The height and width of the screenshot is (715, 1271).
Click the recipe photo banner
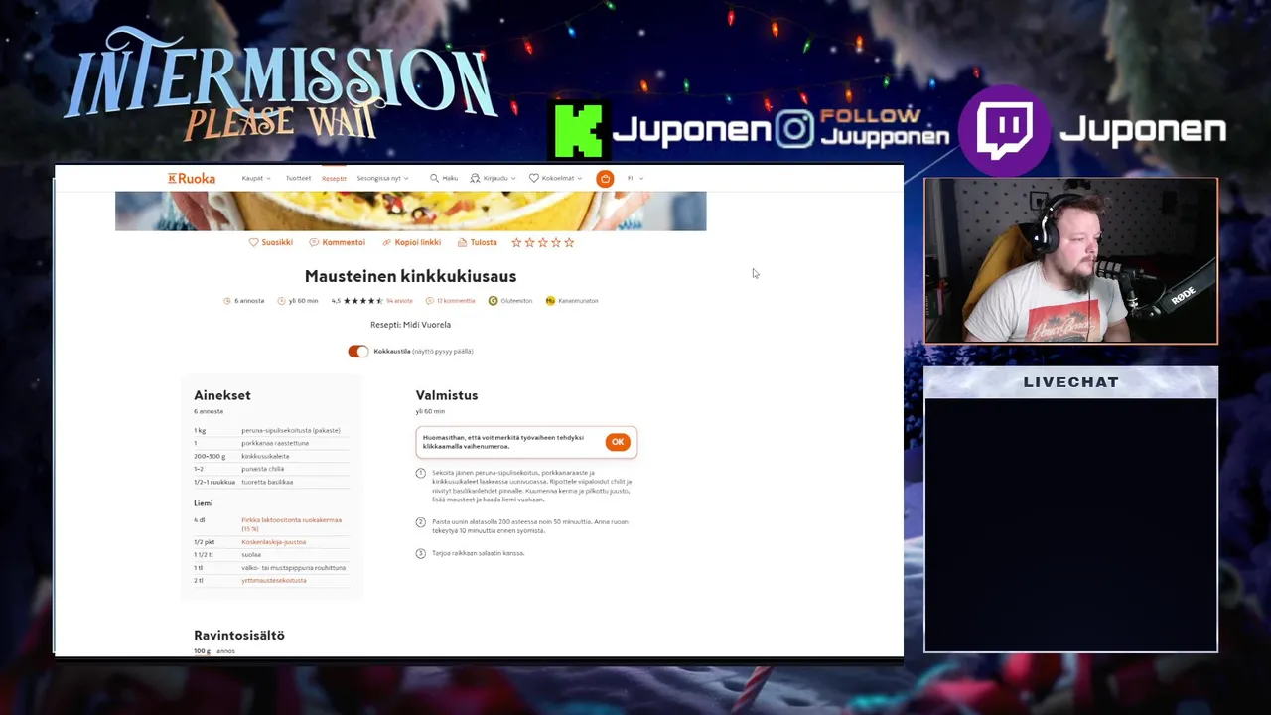410,211
